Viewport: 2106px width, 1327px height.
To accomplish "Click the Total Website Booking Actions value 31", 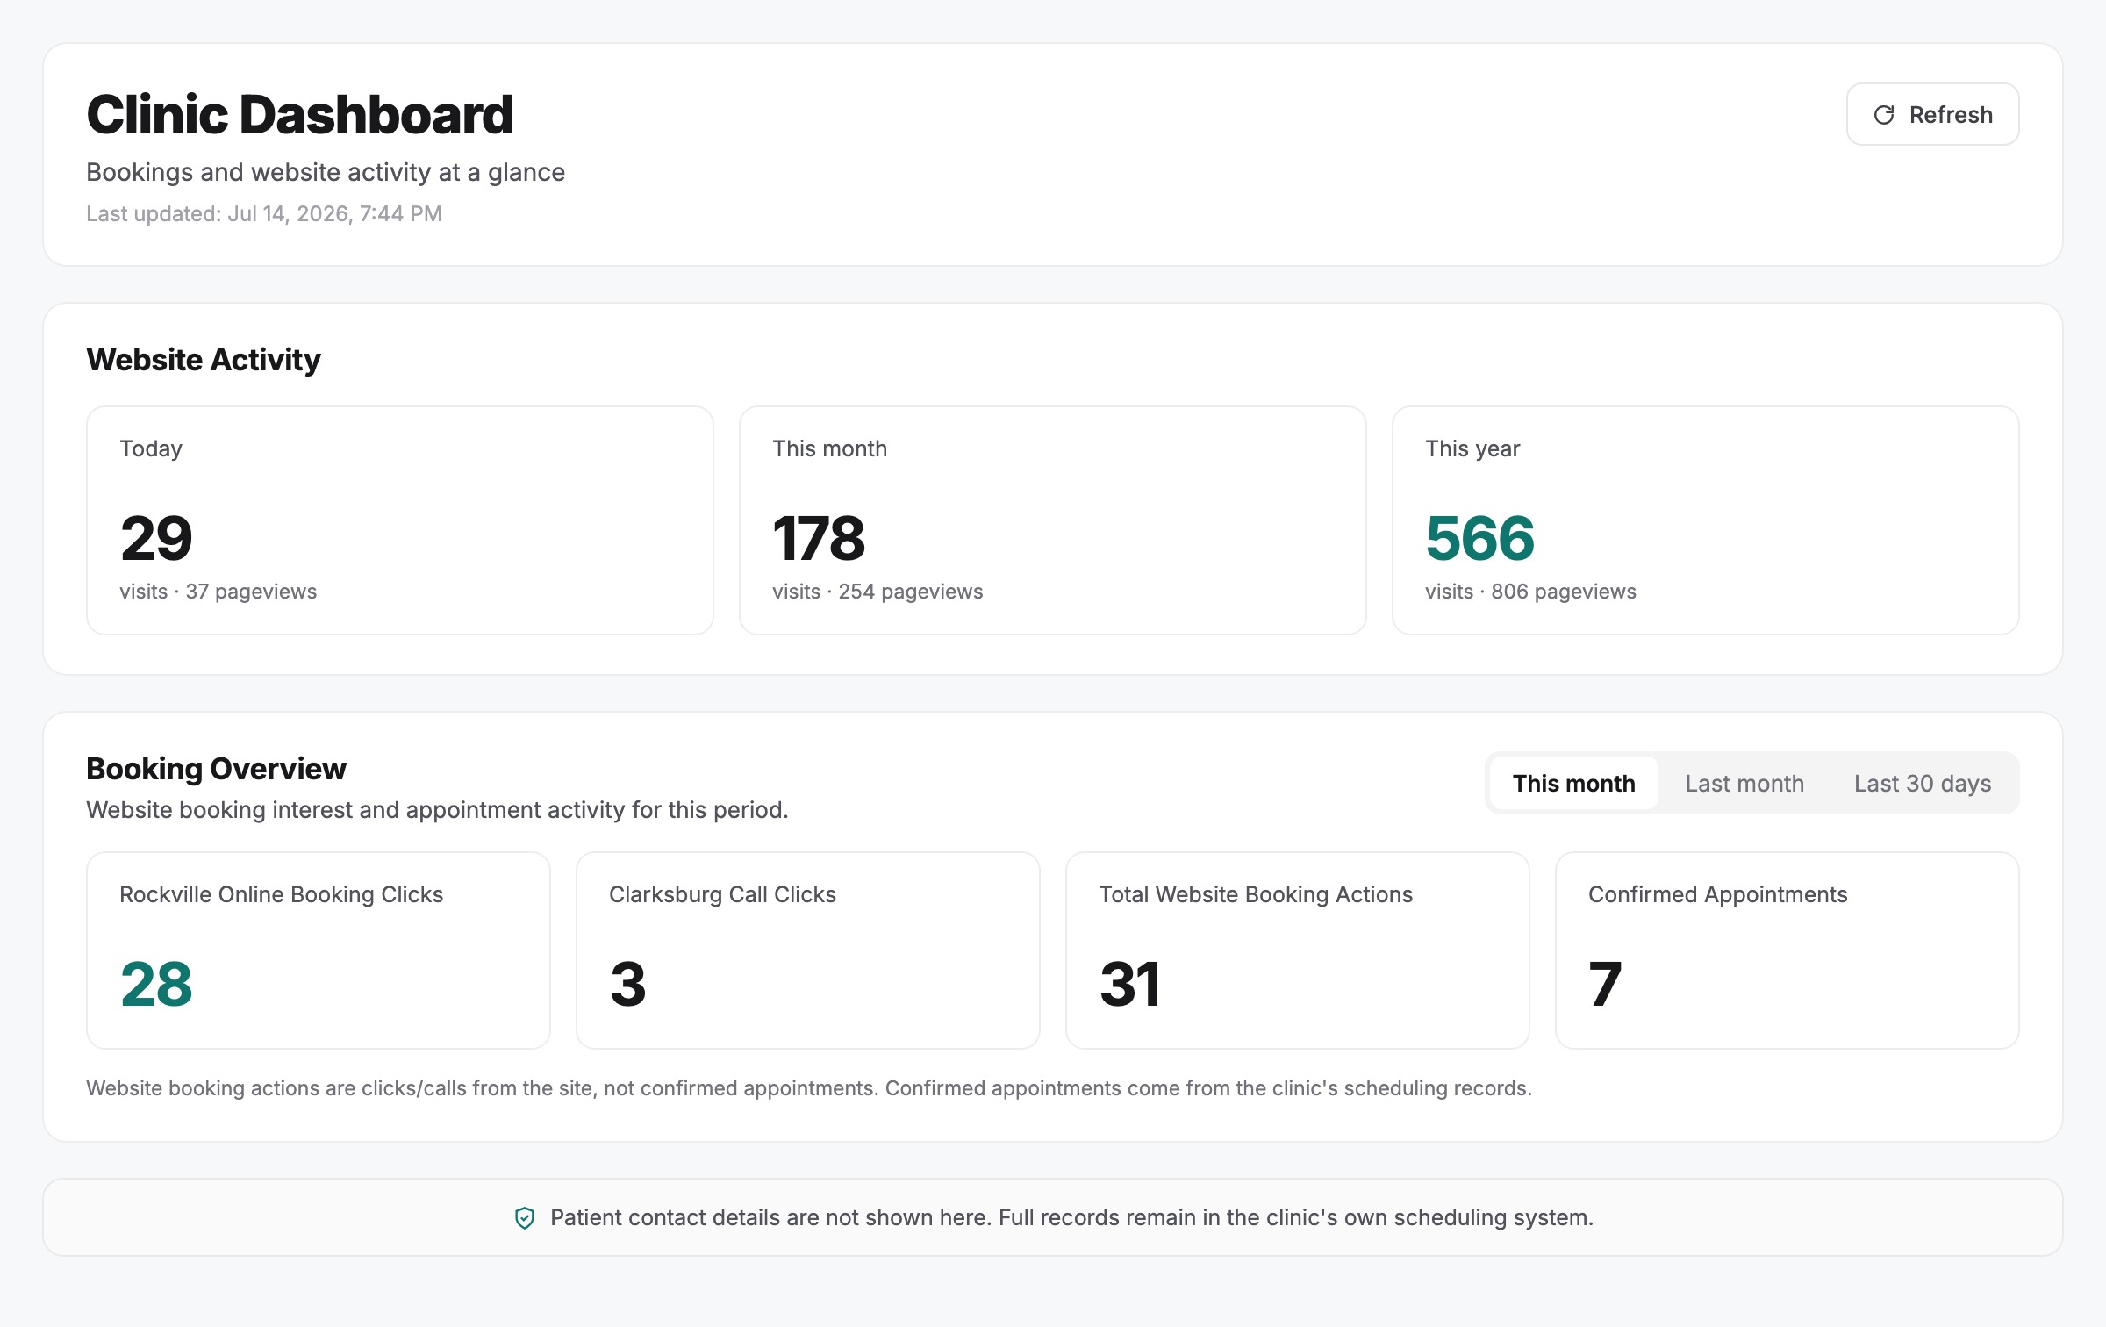I will point(1130,984).
